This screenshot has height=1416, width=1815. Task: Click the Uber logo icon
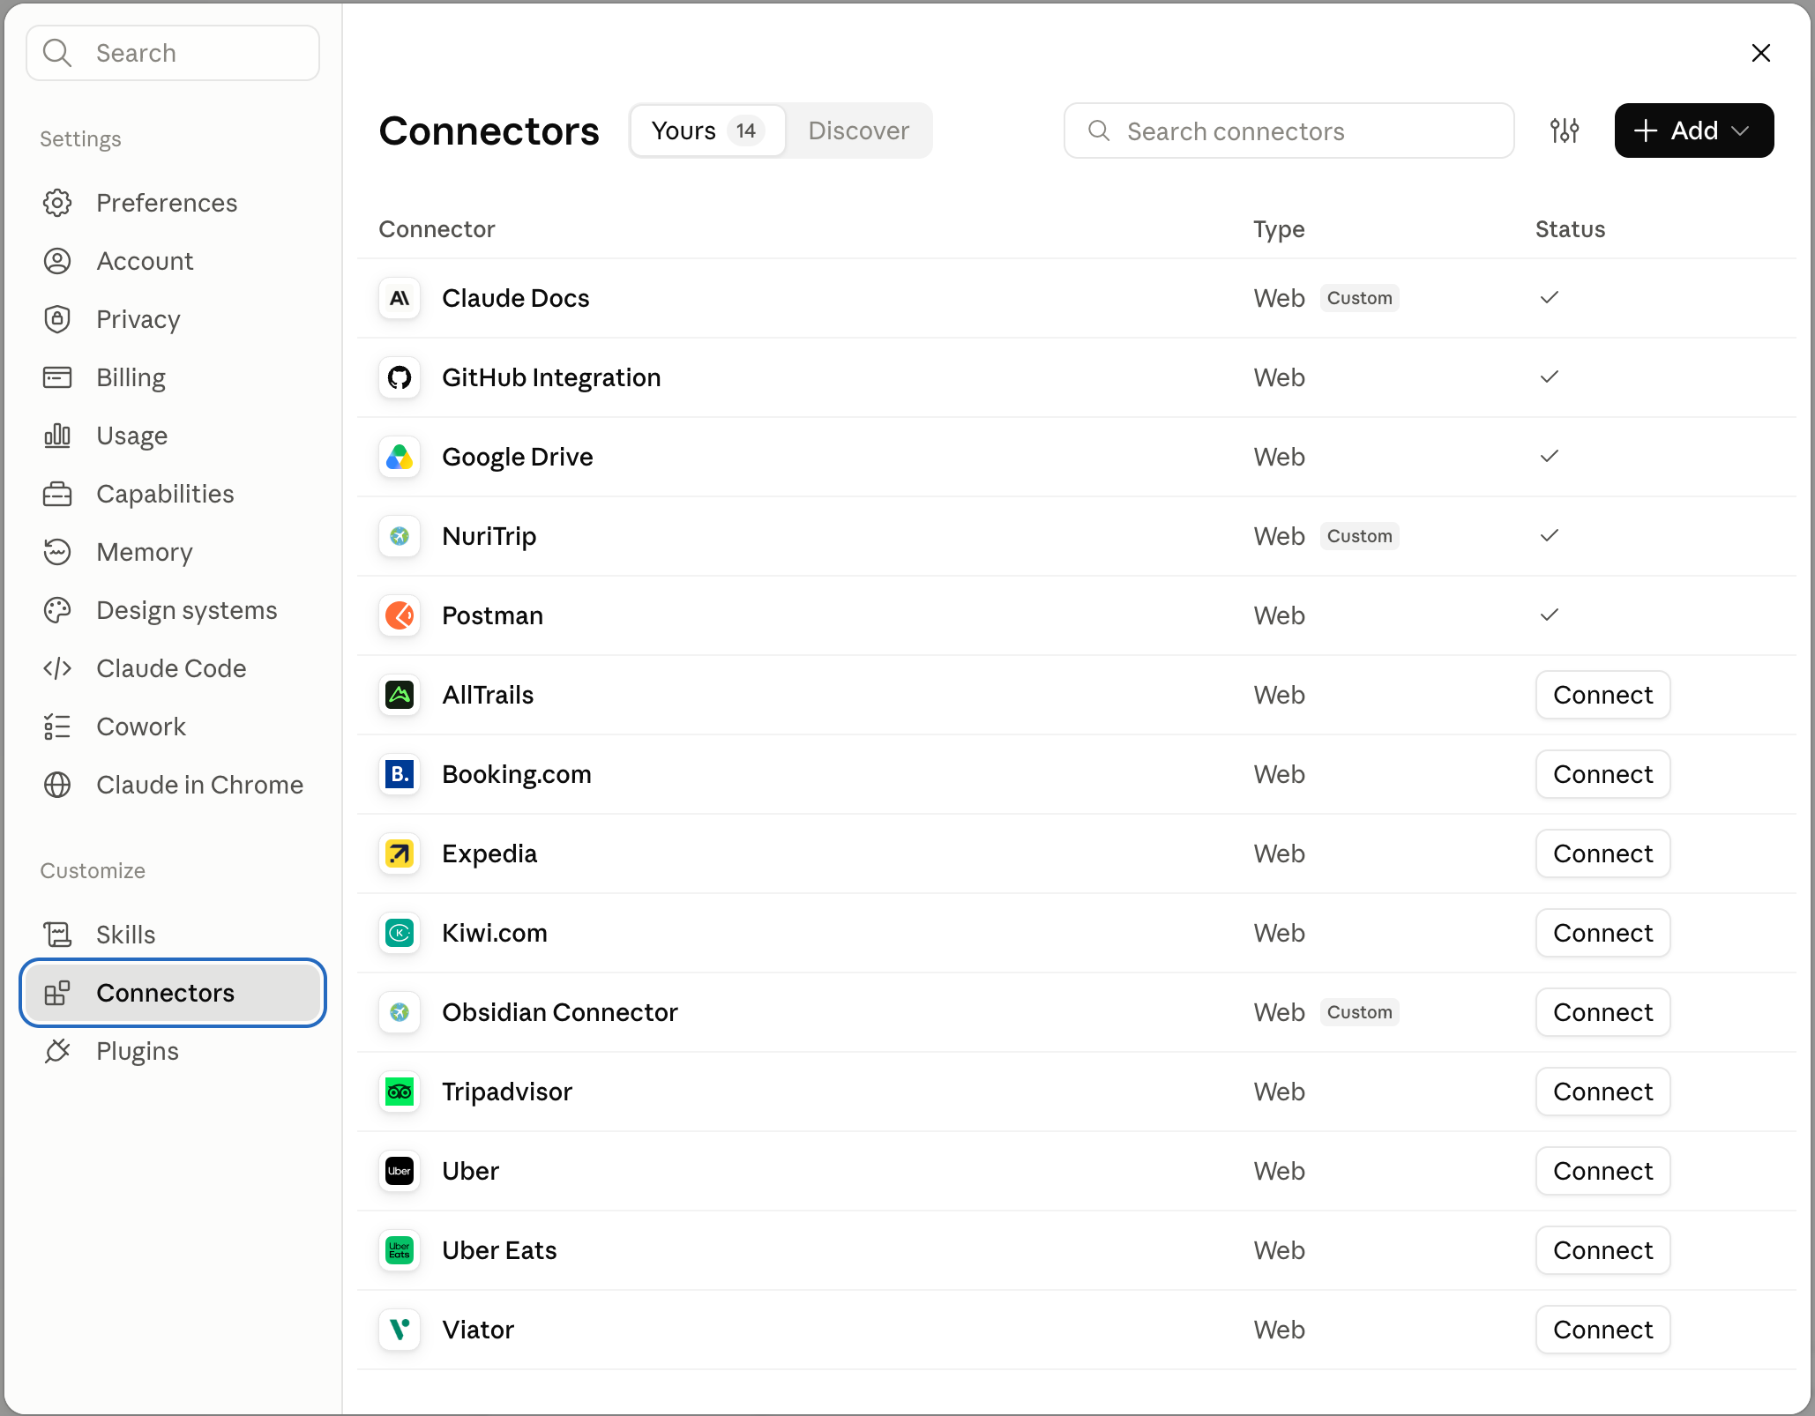(x=400, y=1171)
